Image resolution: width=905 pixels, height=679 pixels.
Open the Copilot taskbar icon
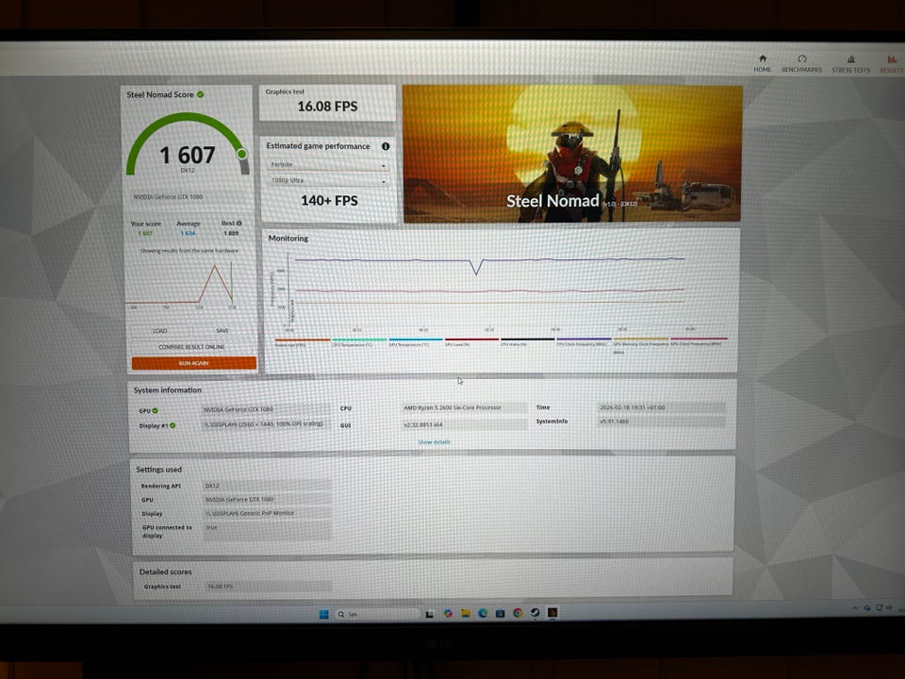(448, 613)
